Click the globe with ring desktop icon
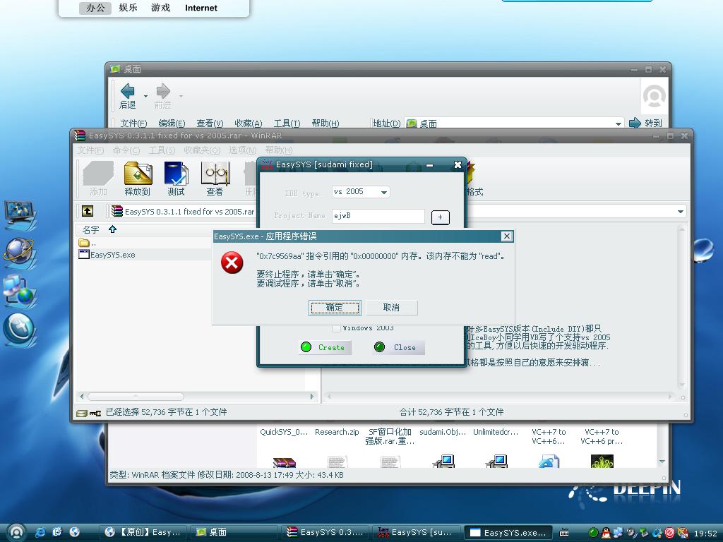 point(19,253)
